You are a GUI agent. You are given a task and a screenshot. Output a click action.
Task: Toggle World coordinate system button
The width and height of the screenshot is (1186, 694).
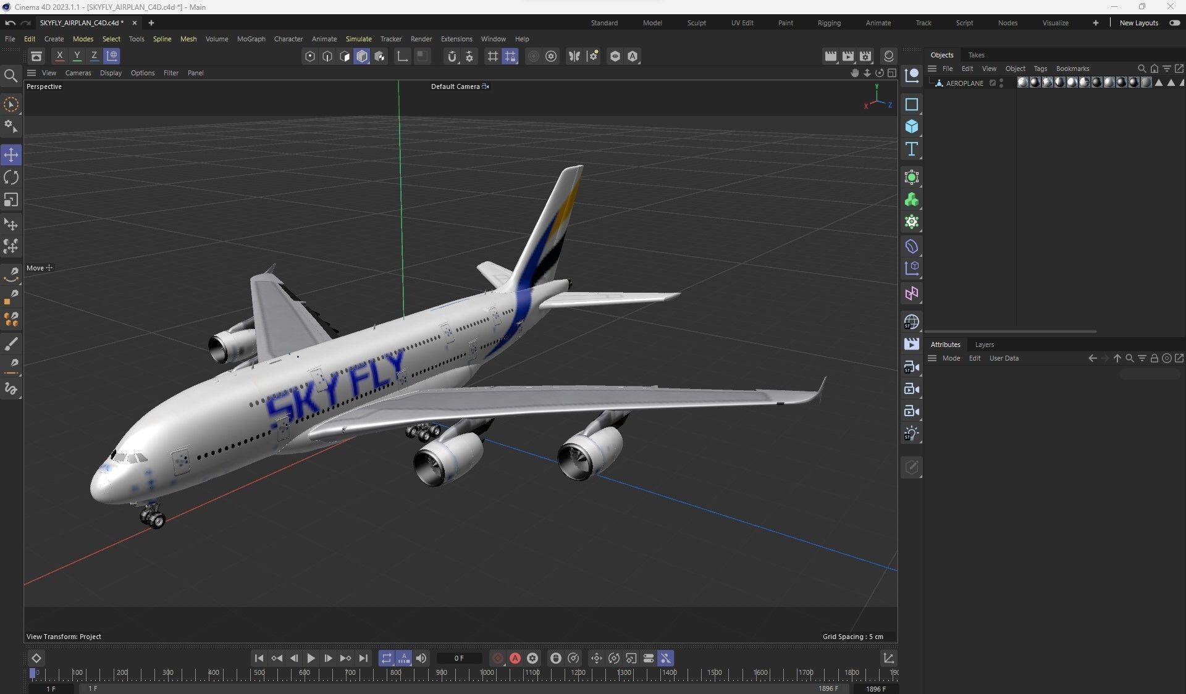pyautogui.click(x=112, y=56)
